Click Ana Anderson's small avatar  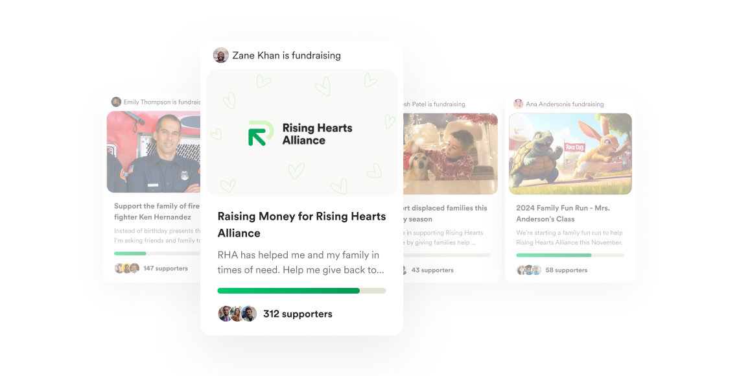click(519, 104)
